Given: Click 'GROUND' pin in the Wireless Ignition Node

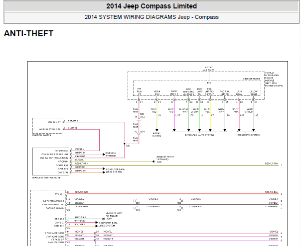Looking at the screenshot, I should pyautogui.click(x=63, y=162).
